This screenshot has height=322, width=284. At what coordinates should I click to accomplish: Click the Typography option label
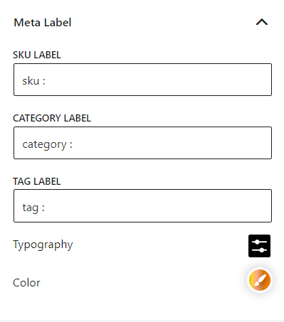click(43, 245)
